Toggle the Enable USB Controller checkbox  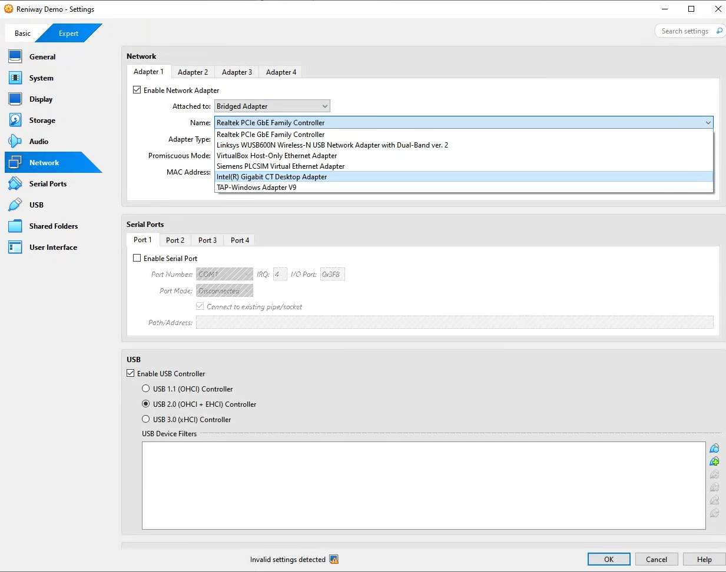[131, 373]
